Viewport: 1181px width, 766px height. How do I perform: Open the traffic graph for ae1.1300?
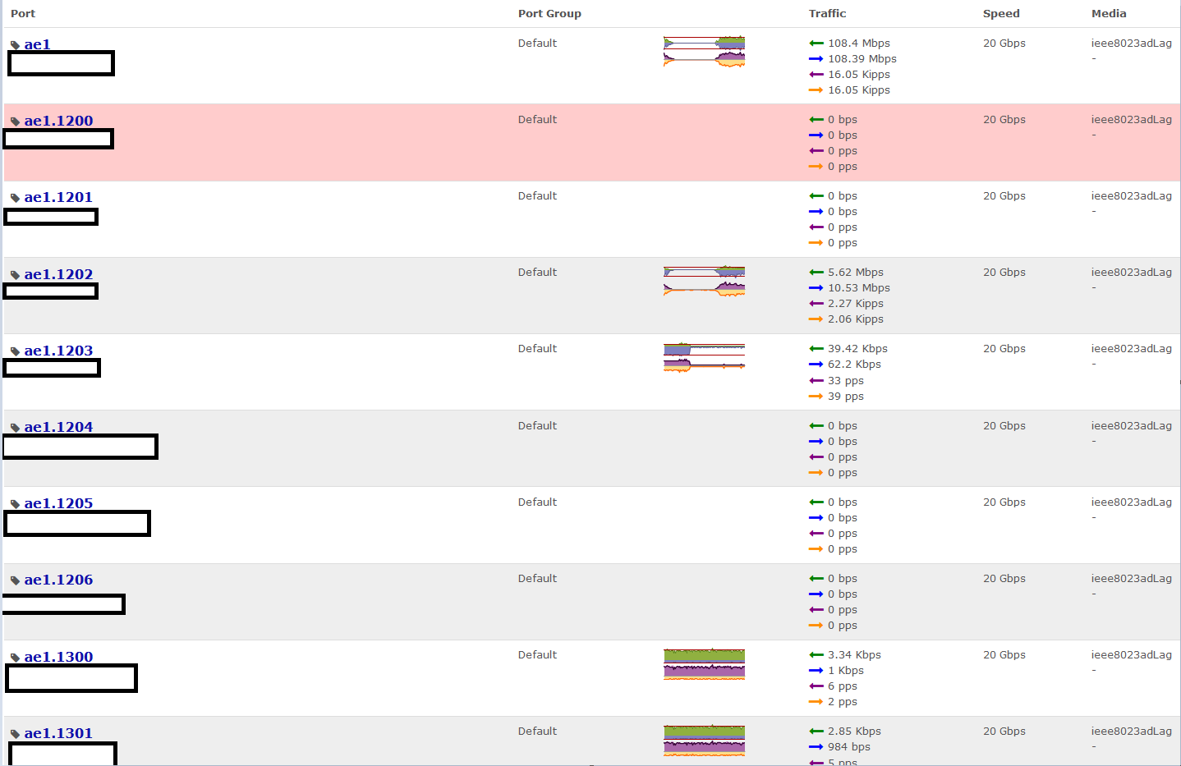[704, 664]
